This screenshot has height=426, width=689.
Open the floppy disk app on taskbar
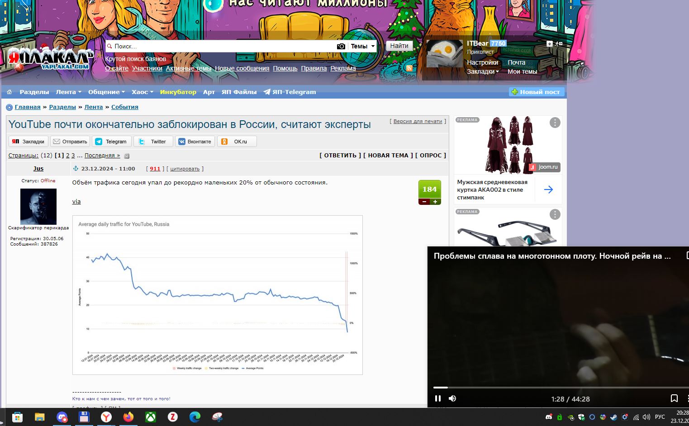pos(84,417)
